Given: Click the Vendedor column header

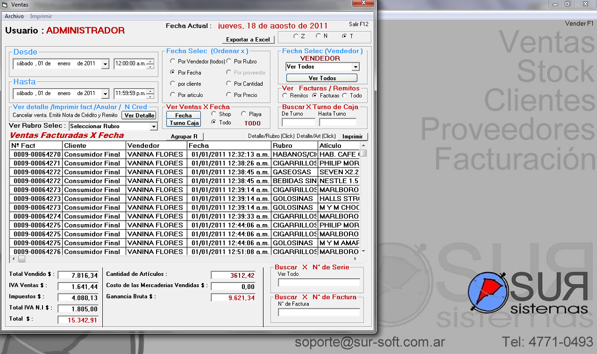Looking at the screenshot, I should click(x=157, y=145).
